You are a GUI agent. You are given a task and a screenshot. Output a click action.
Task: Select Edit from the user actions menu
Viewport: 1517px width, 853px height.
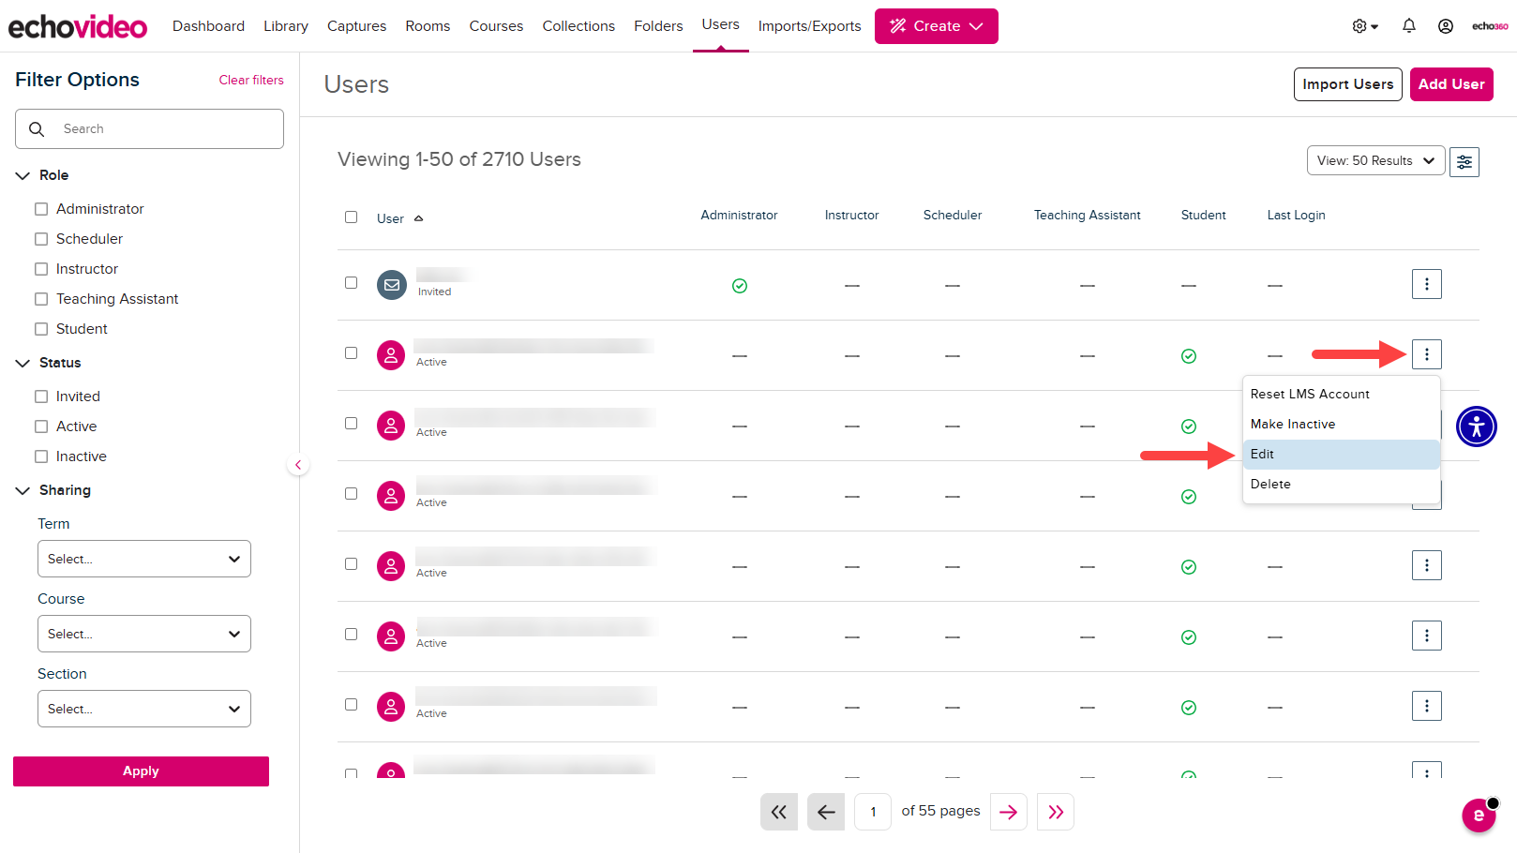coord(1340,454)
